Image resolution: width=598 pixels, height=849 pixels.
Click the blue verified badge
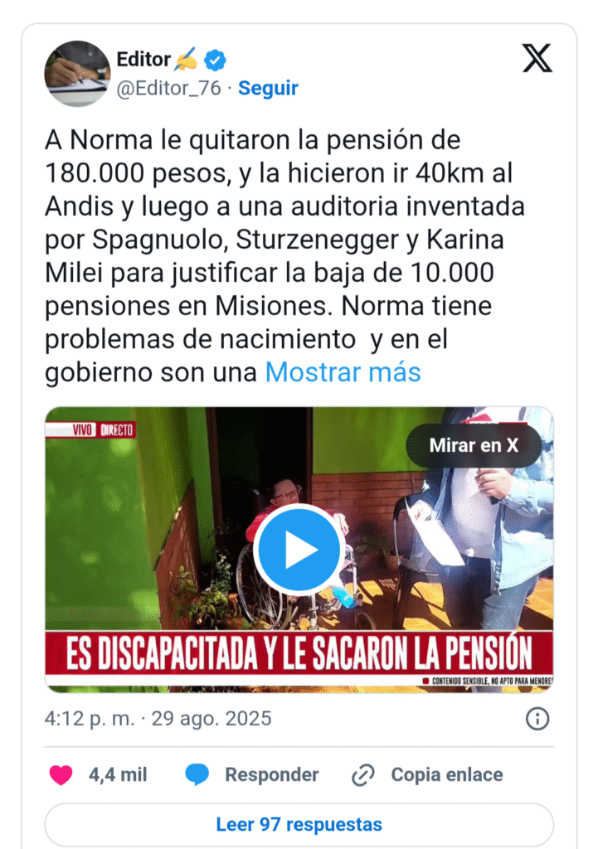(x=215, y=60)
